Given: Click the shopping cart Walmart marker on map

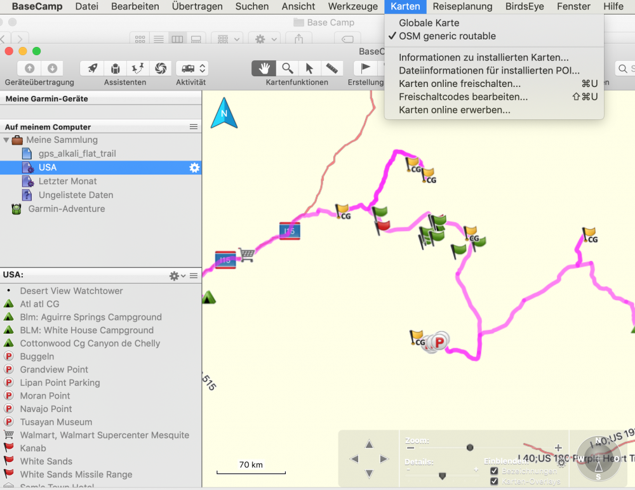Looking at the screenshot, I should click(x=246, y=255).
